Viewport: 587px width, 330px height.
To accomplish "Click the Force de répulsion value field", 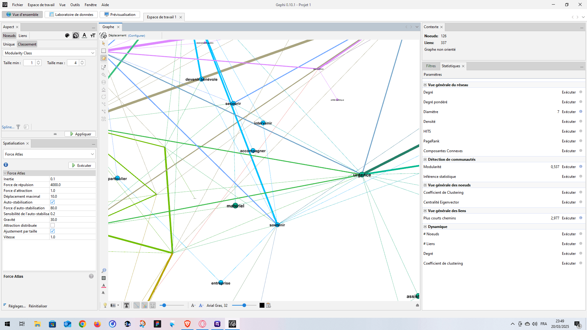I will [x=72, y=185].
